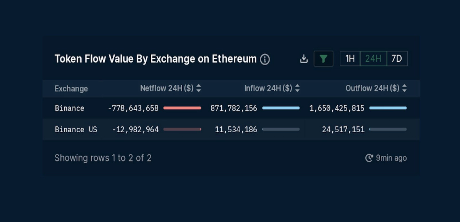
Task: Click the Netflow sort arrows icon
Action: coord(198,89)
